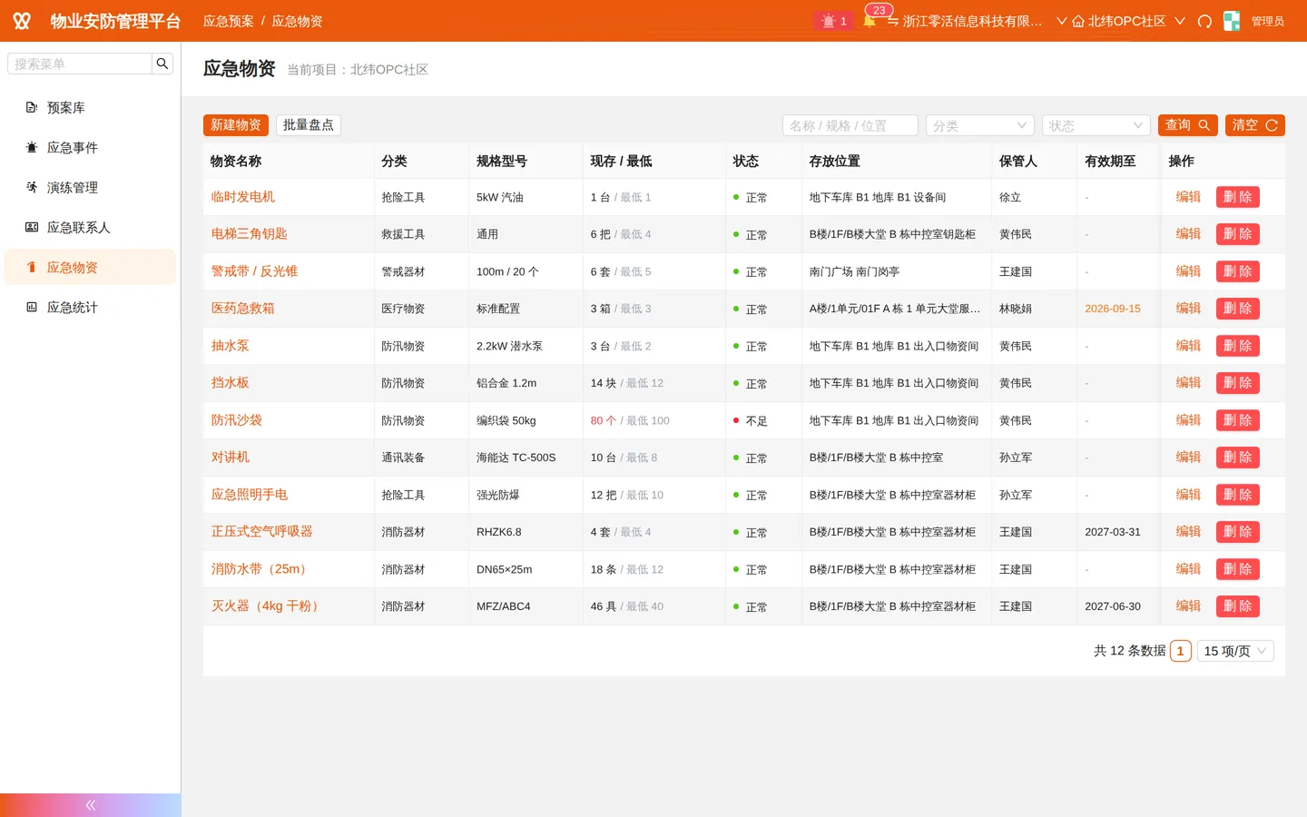Open the 正压式空气呼吸器 item link

click(262, 531)
